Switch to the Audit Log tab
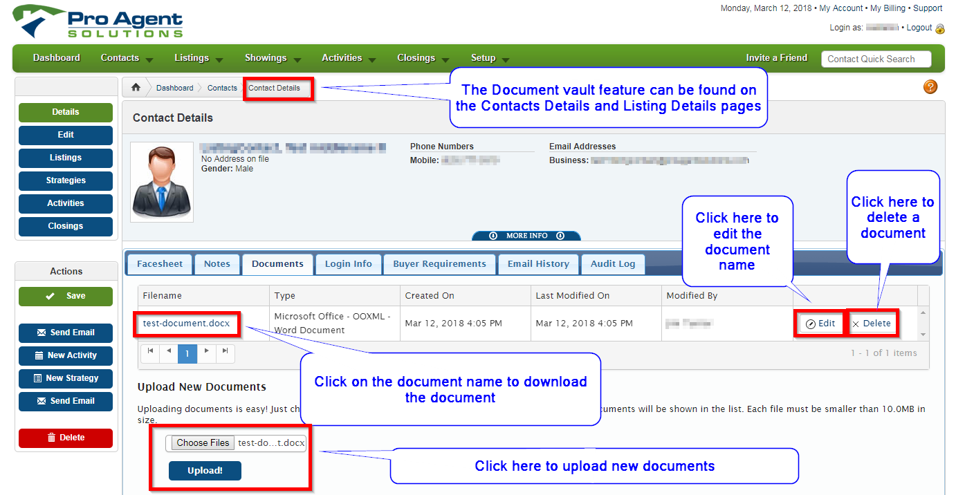This screenshot has width=956, height=495. pyautogui.click(x=613, y=264)
